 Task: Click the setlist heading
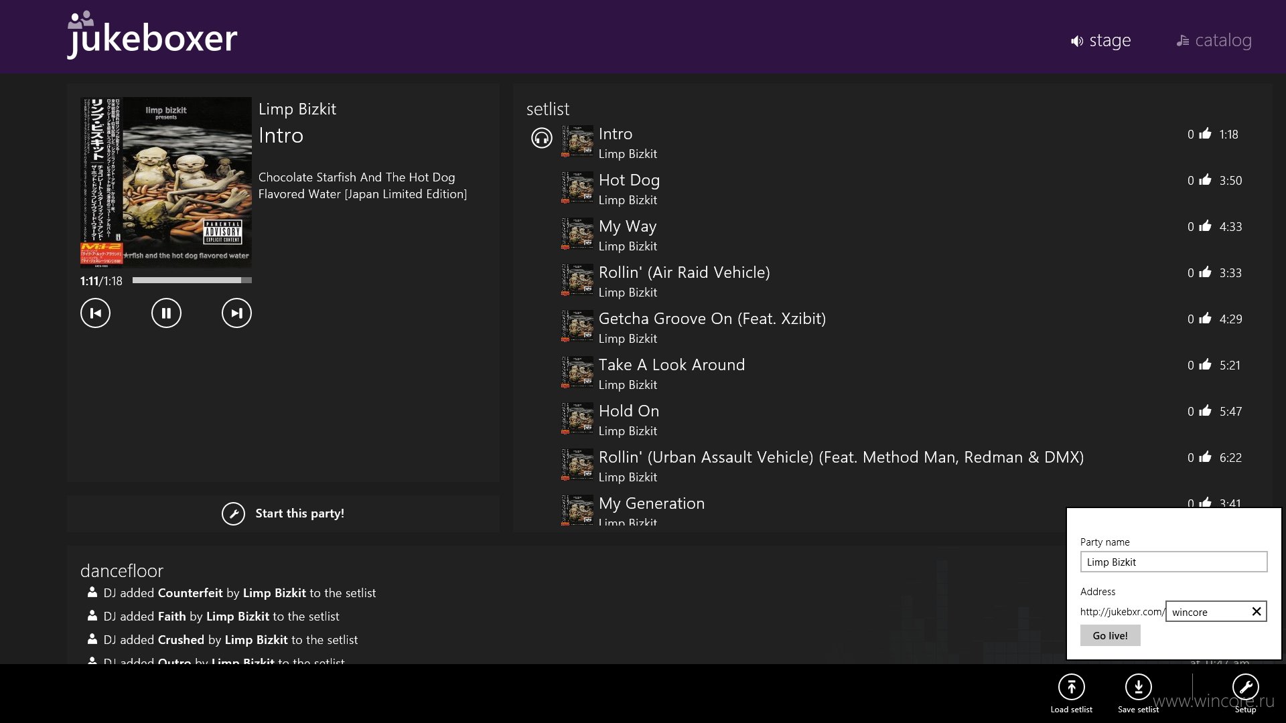point(547,109)
